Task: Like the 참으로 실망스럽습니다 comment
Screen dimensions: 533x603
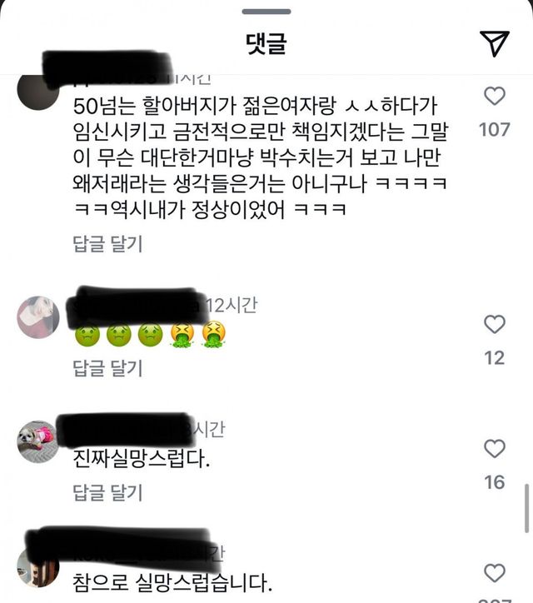Action: pos(495,573)
